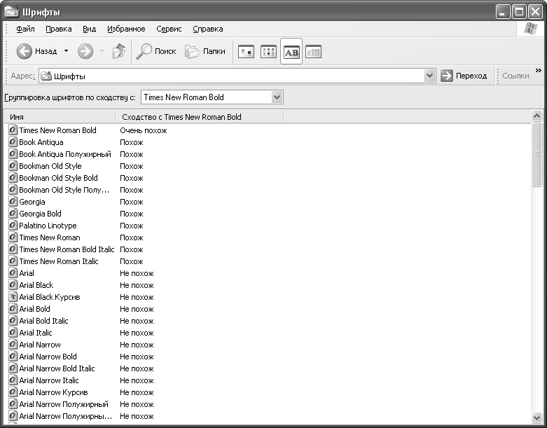The width and height of the screenshot is (547, 428).
Task: Minimize the Шрифты window
Action: pyautogui.click(x=502, y=12)
